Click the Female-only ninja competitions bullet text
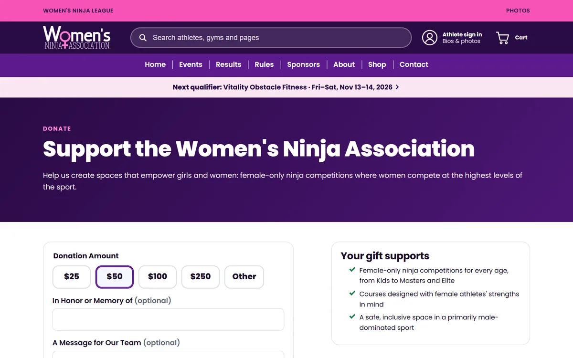 tap(434, 275)
